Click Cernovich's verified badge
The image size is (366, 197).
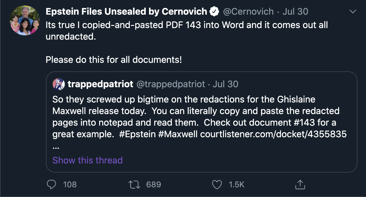(215, 12)
